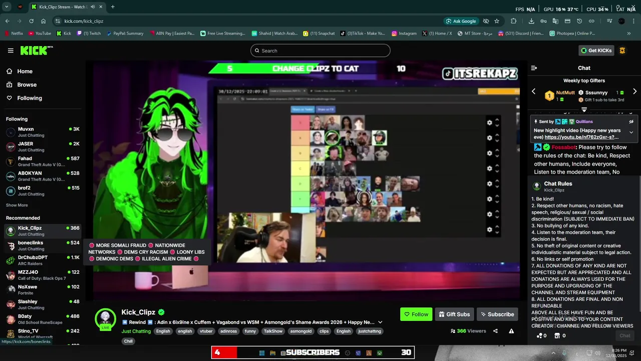
Task: Open the translate page icon
Action: (x=555, y=21)
